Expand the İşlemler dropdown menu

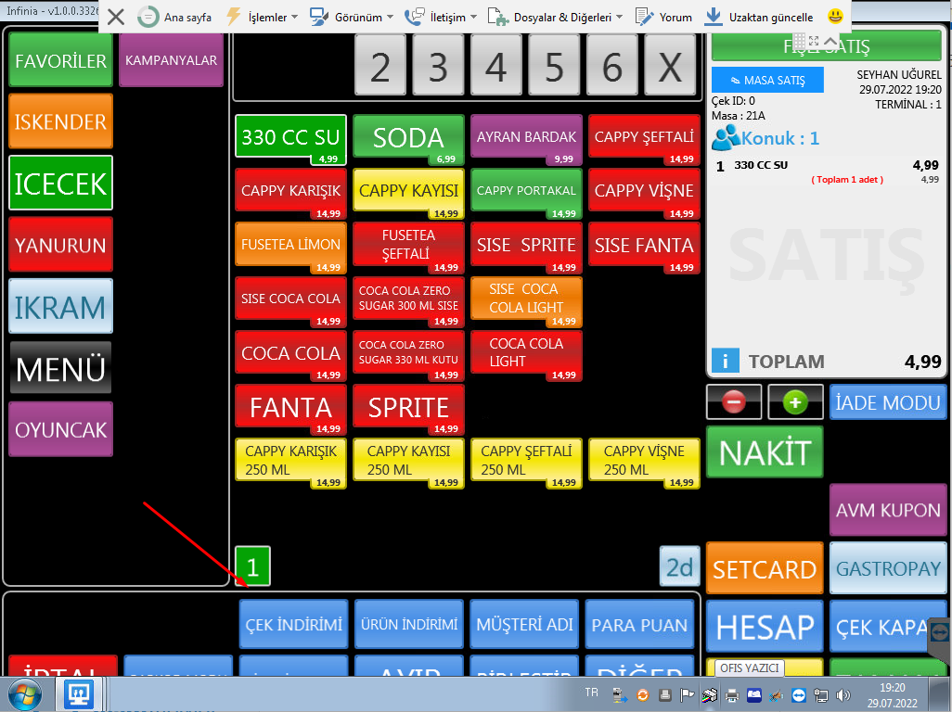click(x=262, y=17)
